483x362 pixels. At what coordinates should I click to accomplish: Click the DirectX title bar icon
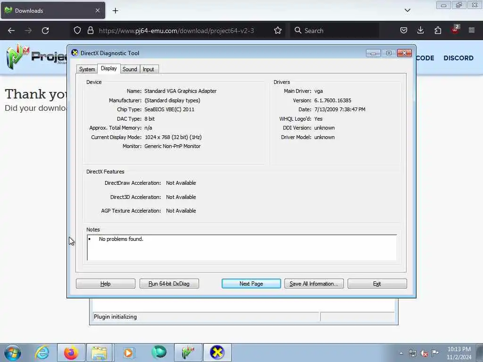point(75,53)
